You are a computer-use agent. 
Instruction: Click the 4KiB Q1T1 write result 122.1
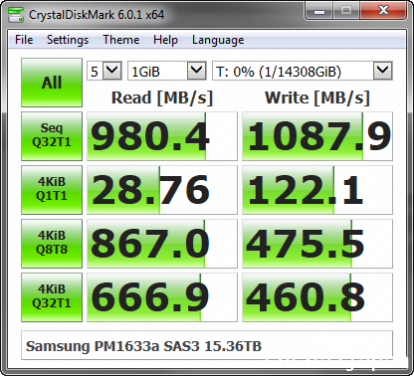(x=317, y=190)
